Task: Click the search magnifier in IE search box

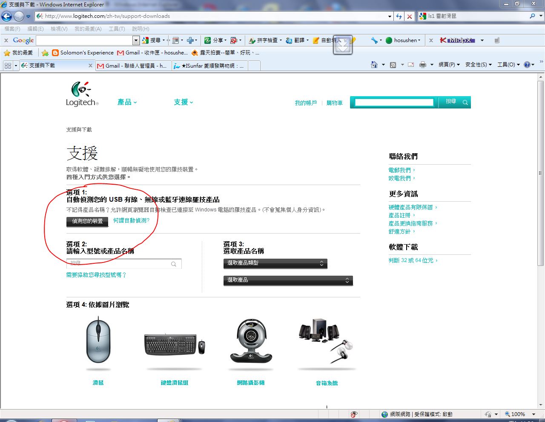Action: point(532,16)
